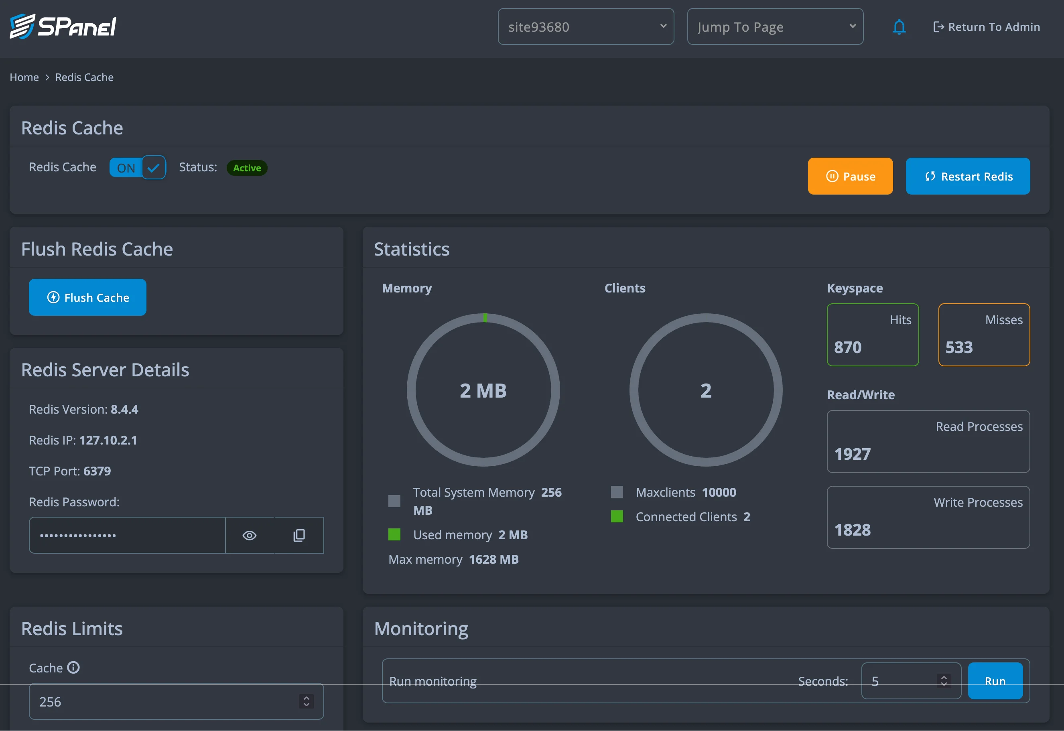1064x731 pixels.
Task: Click the 2 MB memory gauge
Action: pyautogui.click(x=483, y=390)
